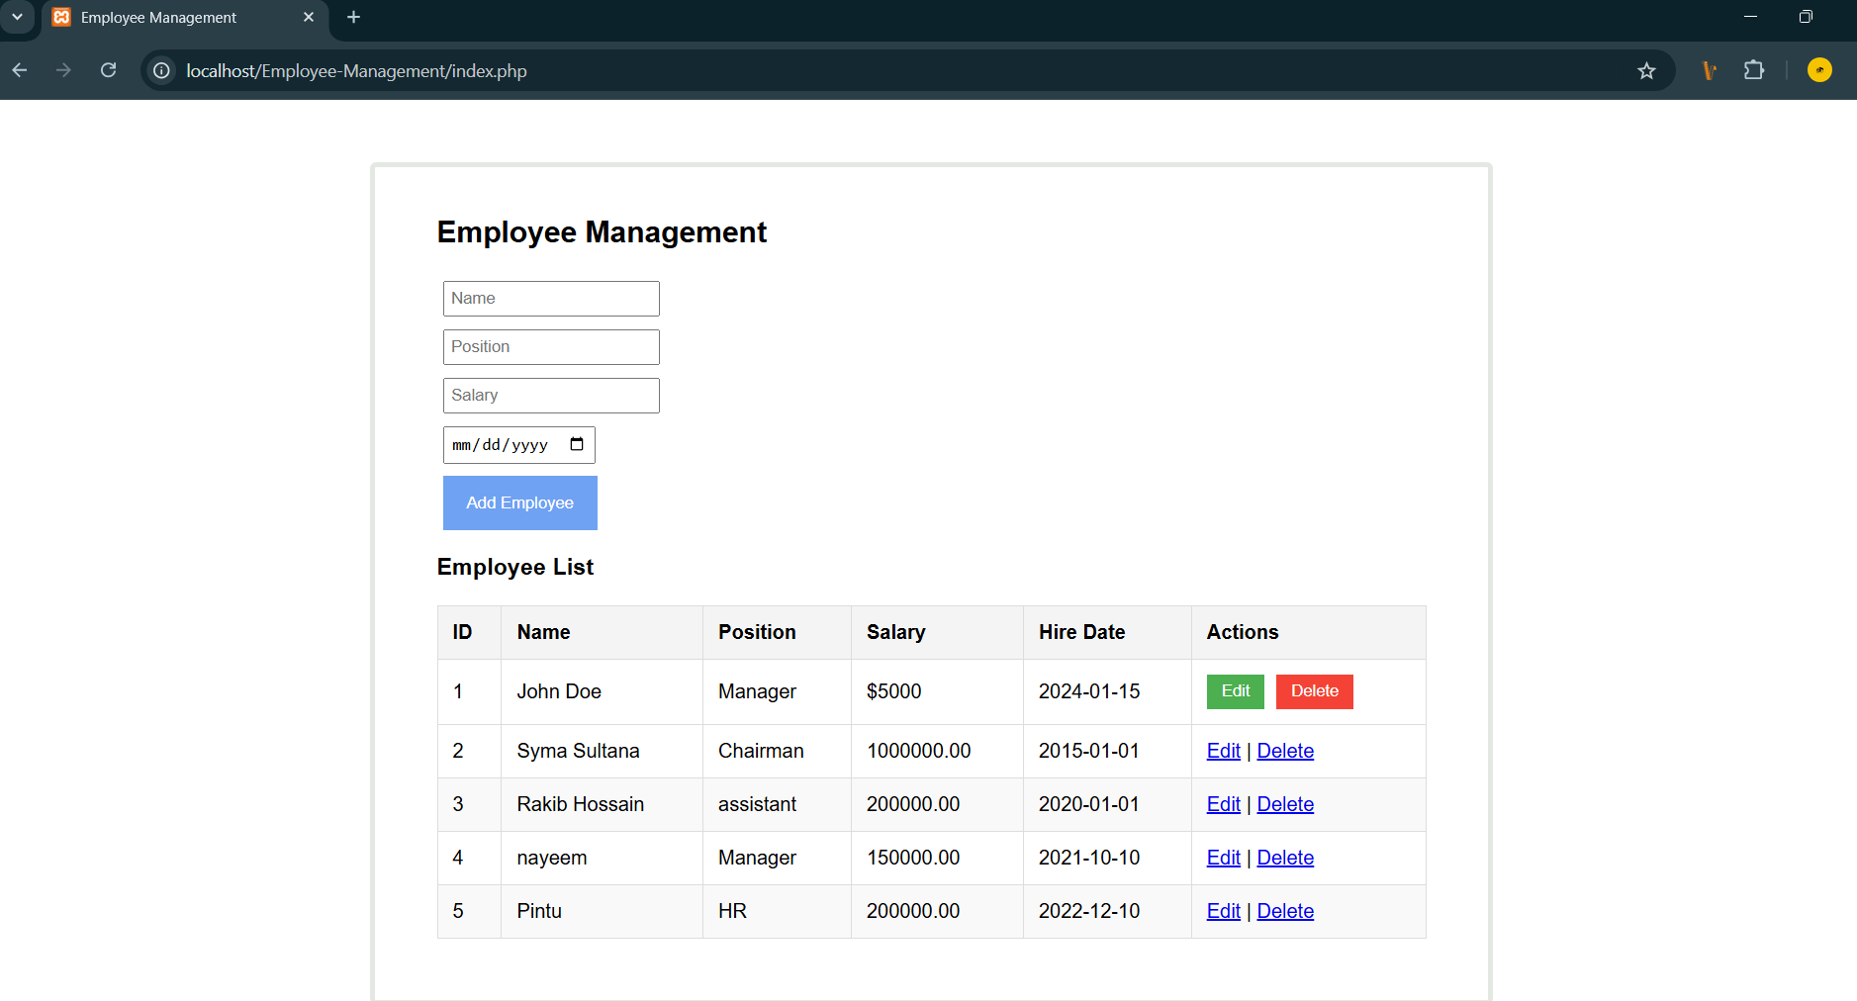Click the HR position cell
The height and width of the screenshot is (1001, 1857).
777,911
